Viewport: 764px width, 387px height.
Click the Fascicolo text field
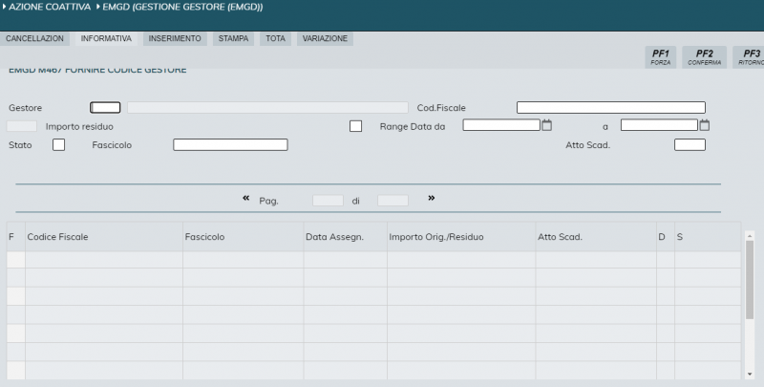(x=230, y=144)
